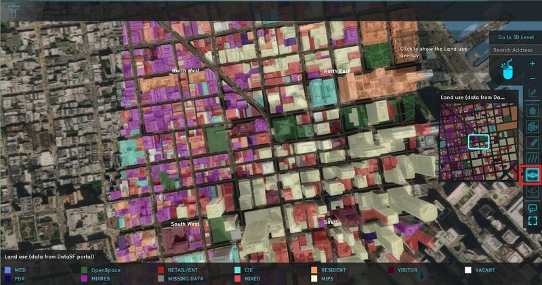The width and height of the screenshot is (542, 285).
Task: Open the stacked layers icon below Land use overlay
Action: (533, 192)
